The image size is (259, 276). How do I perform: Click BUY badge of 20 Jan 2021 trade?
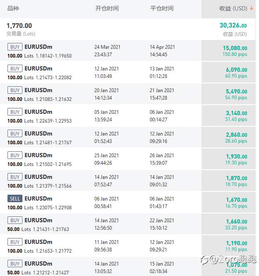click(15, 90)
